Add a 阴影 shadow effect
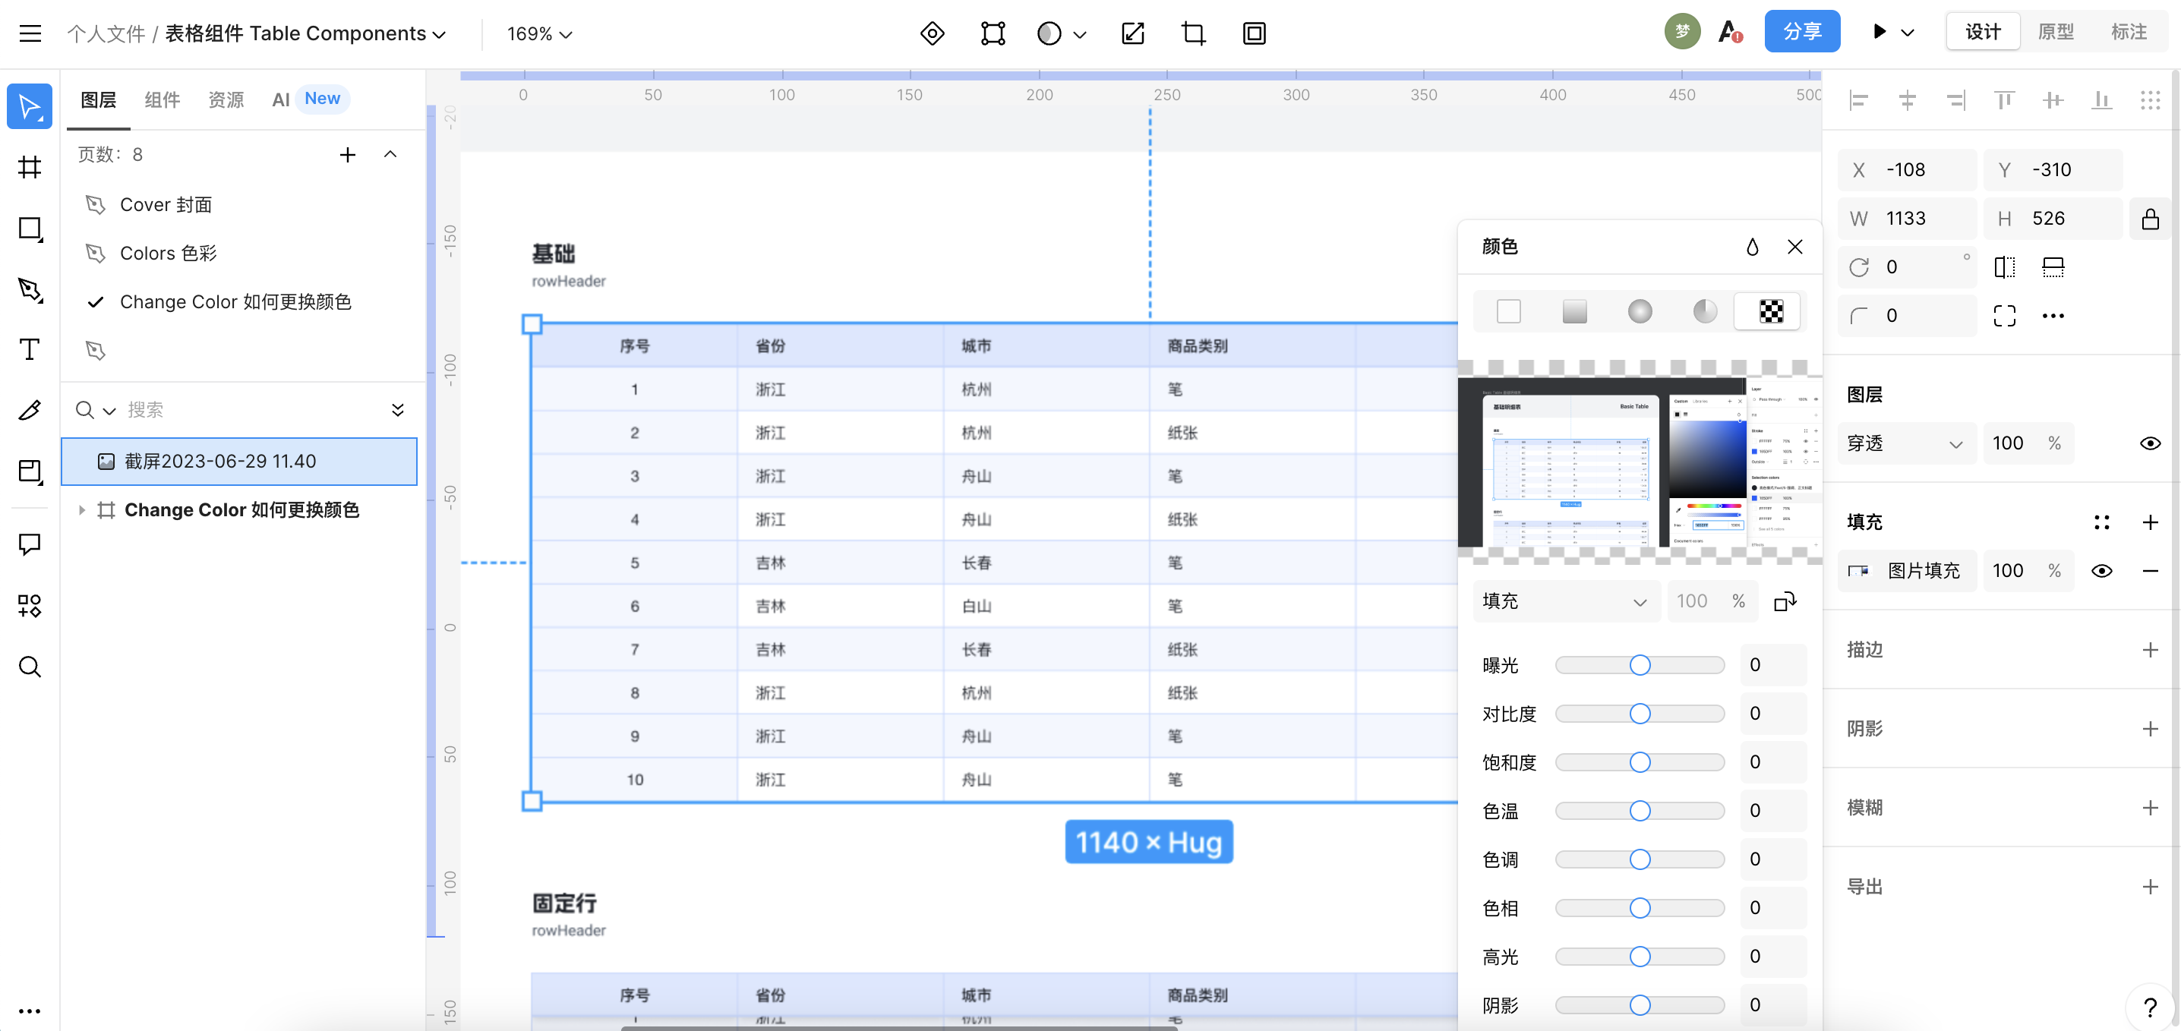The width and height of the screenshot is (2181, 1031). pyautogui.click(x=2150, y=729)
